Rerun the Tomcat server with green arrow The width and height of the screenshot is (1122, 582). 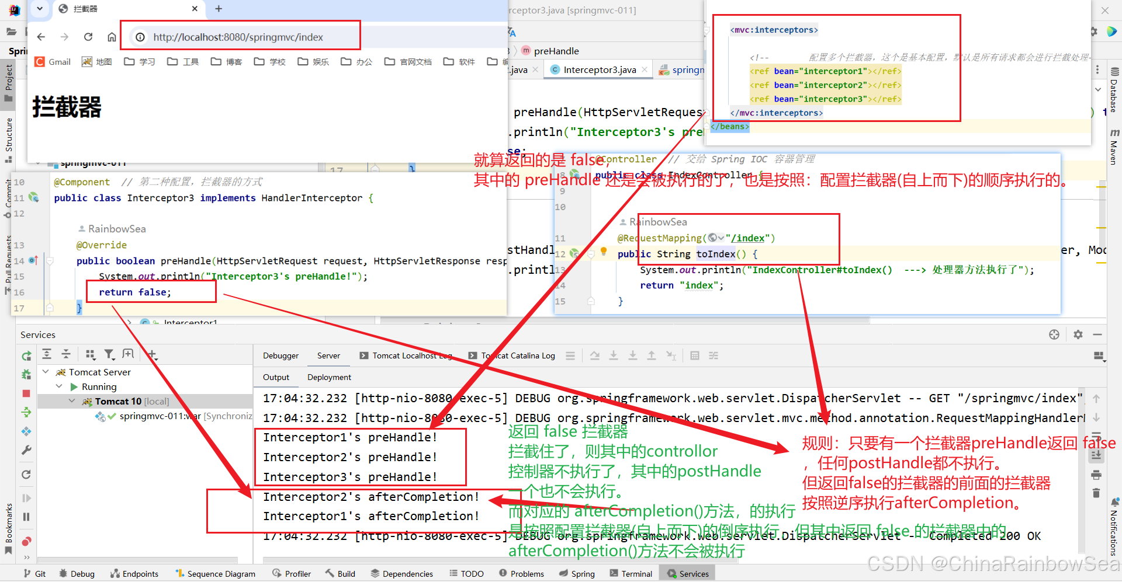pyautogui.click(x=26, y=356)
